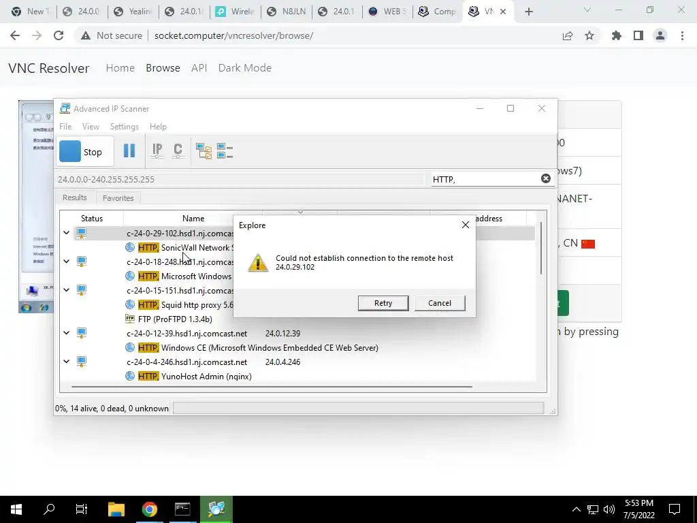The height and width of the screenshot is (523, 697).
Task: Collapse the c-24-0-12-39 host row
Action: 66,332
